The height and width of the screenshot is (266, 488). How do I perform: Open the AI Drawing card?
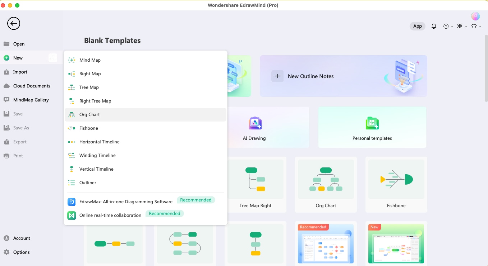(268, 127)
